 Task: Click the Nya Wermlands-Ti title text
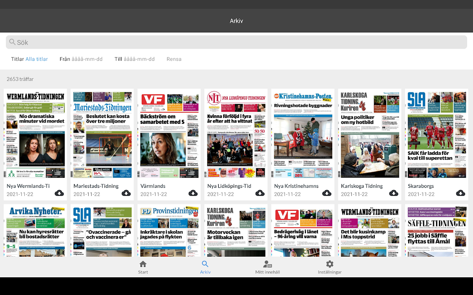point(28,186)
